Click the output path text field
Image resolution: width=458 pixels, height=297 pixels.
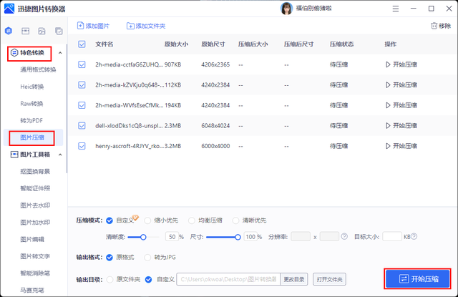228,280
